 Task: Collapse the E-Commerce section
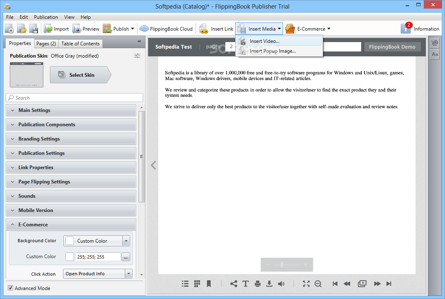pyautogui.click(x=71, y=225)
